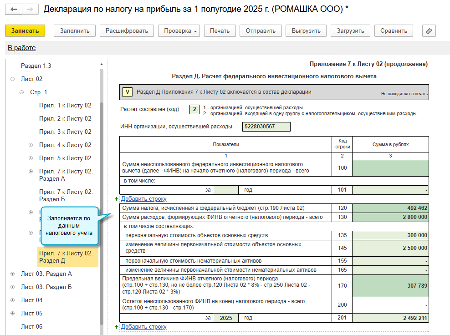Toggle the Раздел Д inclusion checkbox
The image size is (450, 335).
click(128, 92)
